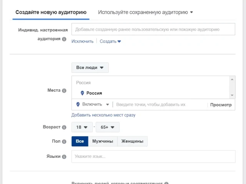
Task: Click the info icon beside Пол
Action: click(x=64, y=141)
